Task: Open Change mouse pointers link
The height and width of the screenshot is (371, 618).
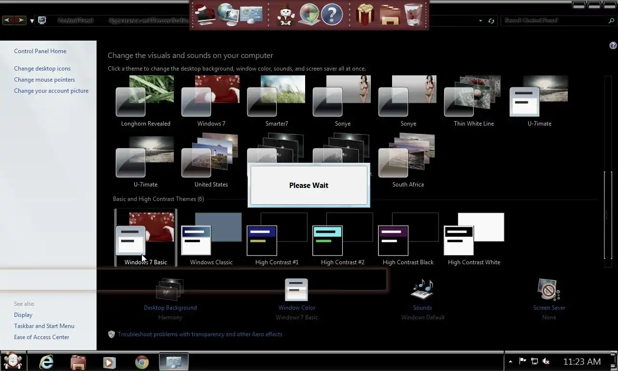Action: pos(44,80)
